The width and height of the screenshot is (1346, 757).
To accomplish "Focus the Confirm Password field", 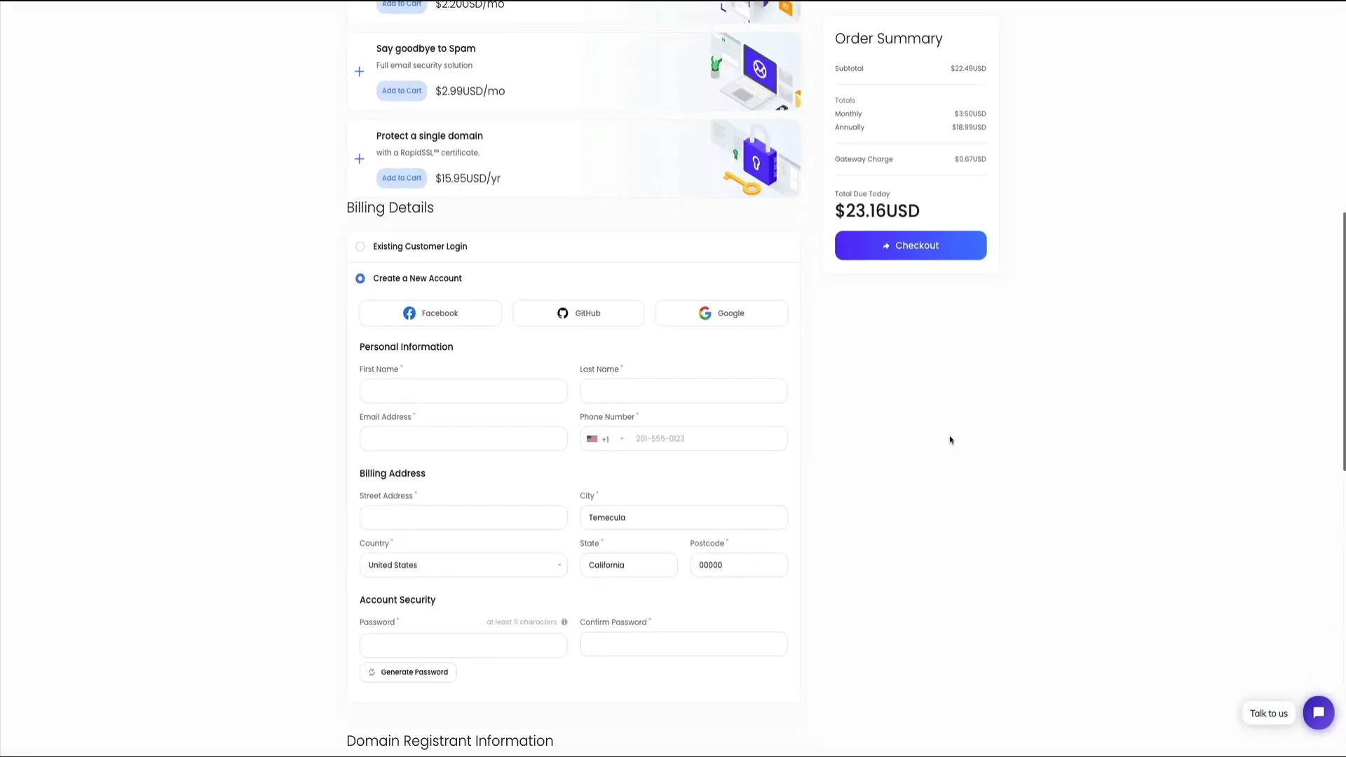I will click(684, 644).
